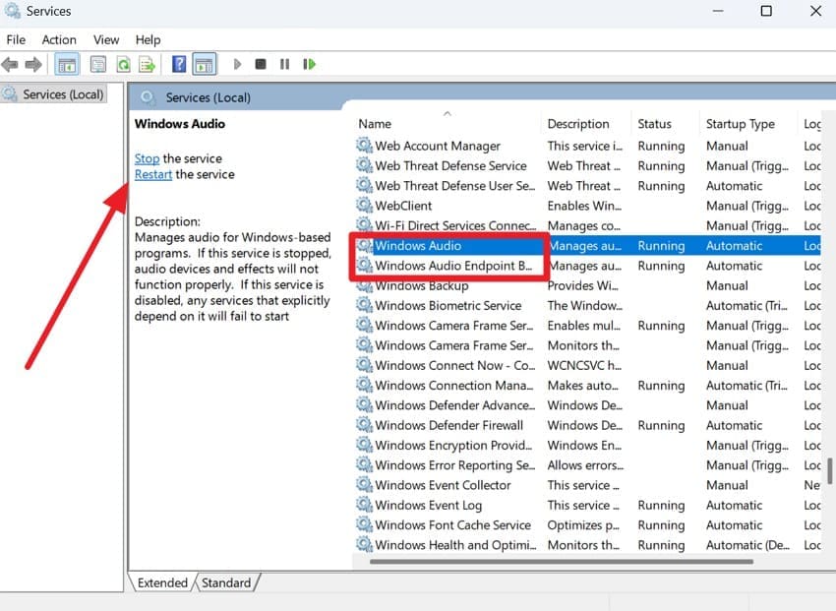Select Web Threat Defense Service row
Screen dimensions: 836x611
(x=586, y=165)
